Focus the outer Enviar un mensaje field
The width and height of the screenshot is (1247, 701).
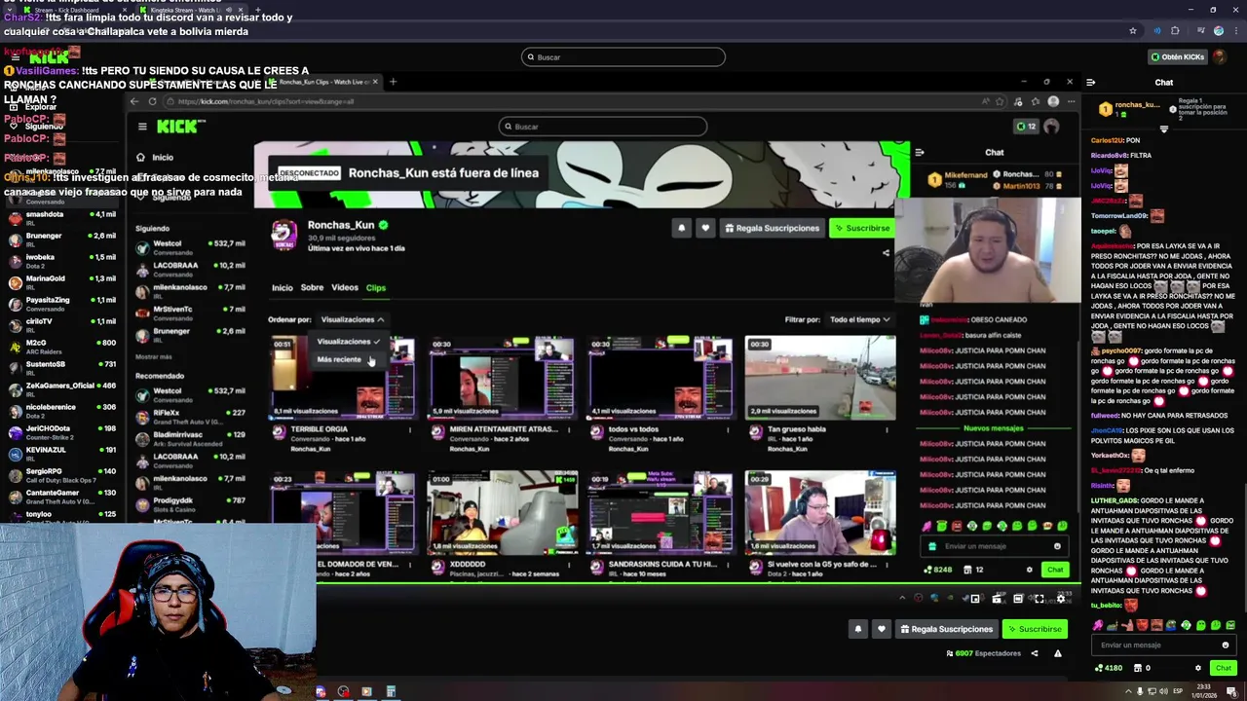click(x=1163, y=645)
